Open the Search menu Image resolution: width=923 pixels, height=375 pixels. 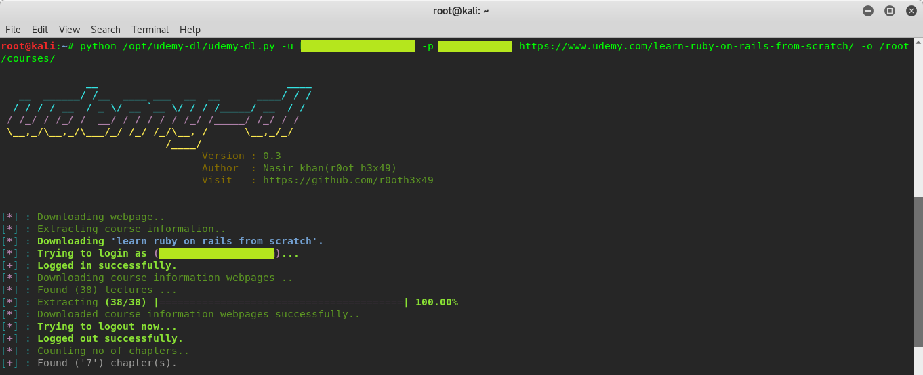point(105,30)
